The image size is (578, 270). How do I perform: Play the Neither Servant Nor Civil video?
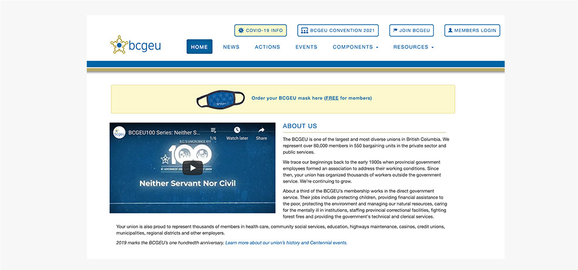pos(192,168)
